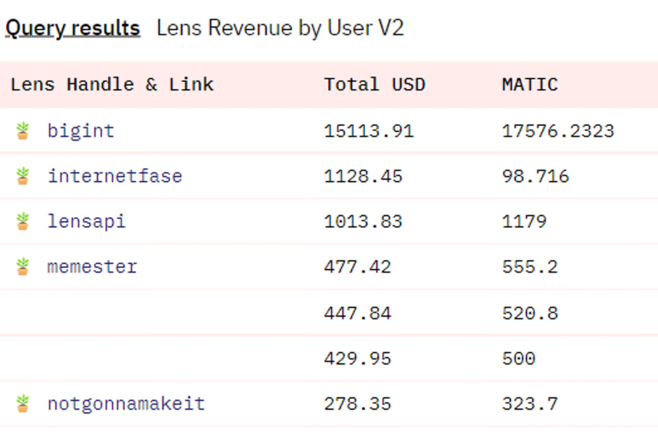Sort by MATIC column header
This screenshot has width=658, height=445.
[x=529, y=84]
